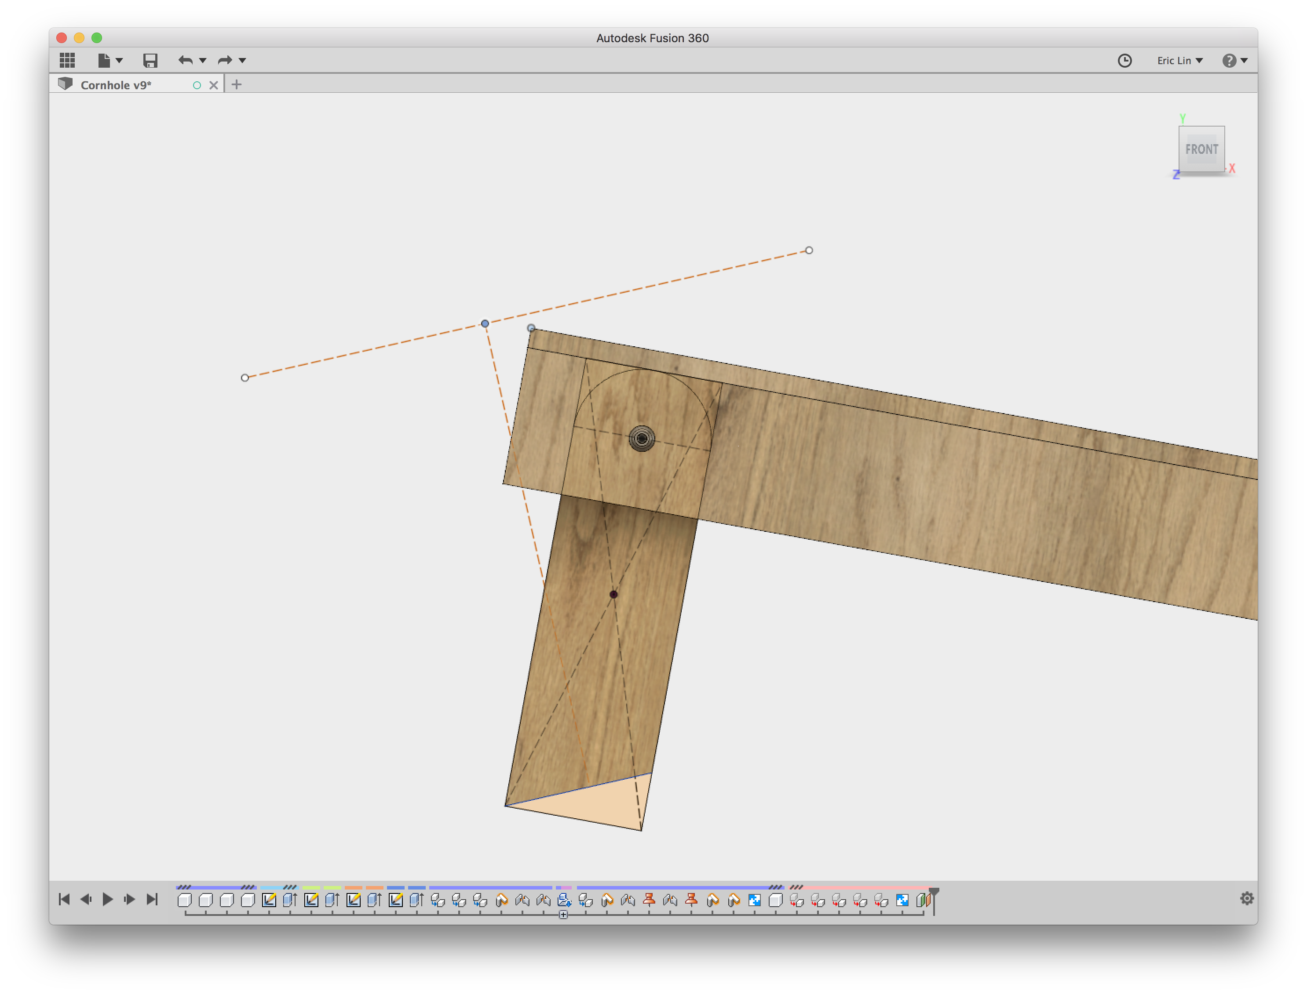Select the last timeline feature icon
Screen dimensions: 1307x995
coord(923,900)
